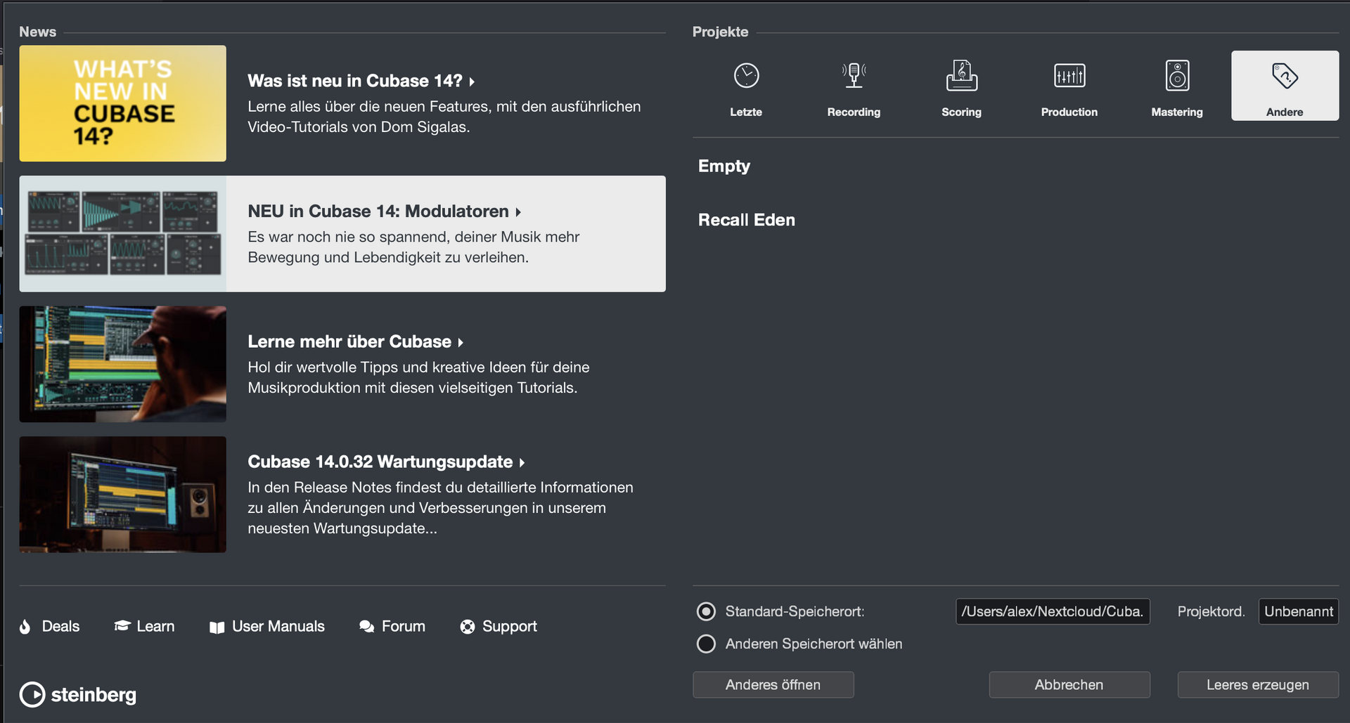This screenshot has width=1350, height=723.
Task: Click the Andere tag icon
Action: [x=1285, y=76]
